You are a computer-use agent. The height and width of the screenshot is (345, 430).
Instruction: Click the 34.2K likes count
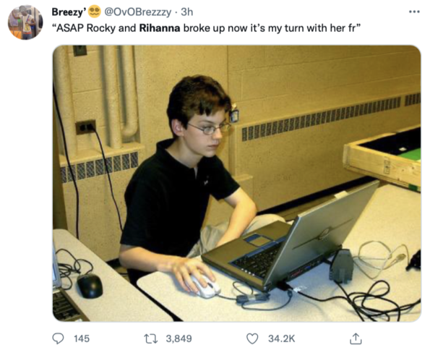(x=282, y=338)
